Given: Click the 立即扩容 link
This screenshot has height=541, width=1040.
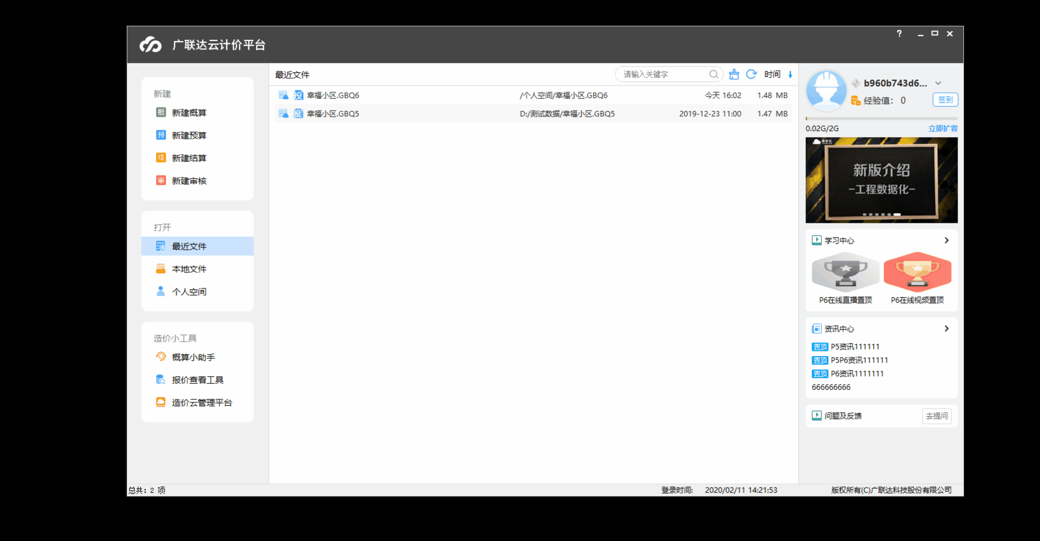Looking at the screenshot, I should (943, 128).
